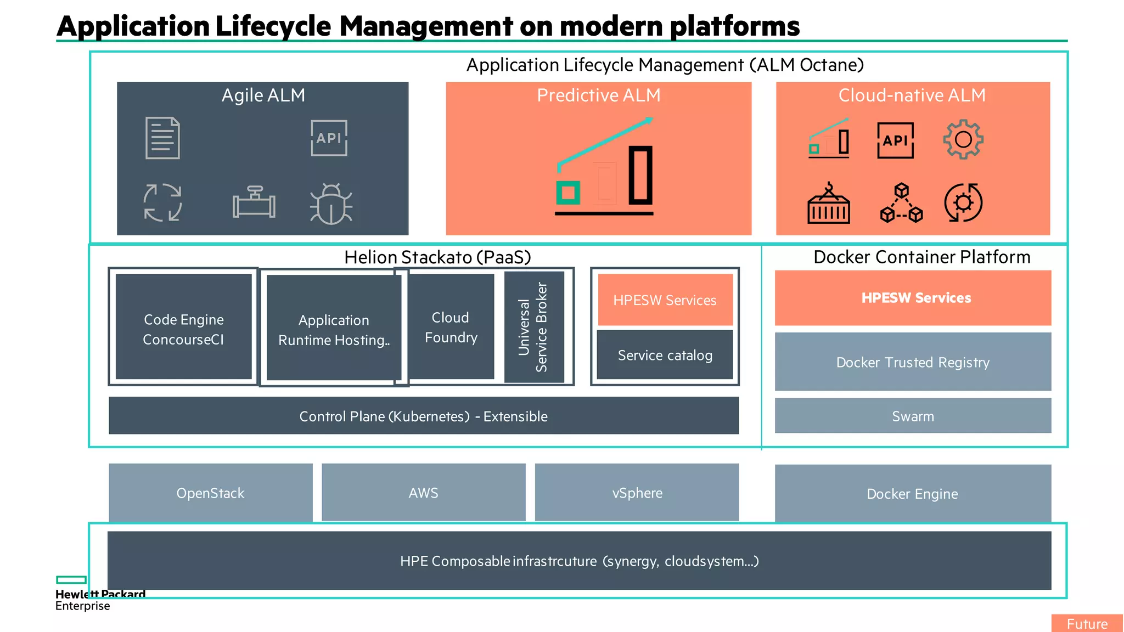Click the Cloud Foundry block
Screen dimensions: 1124x632
point(451,327)
